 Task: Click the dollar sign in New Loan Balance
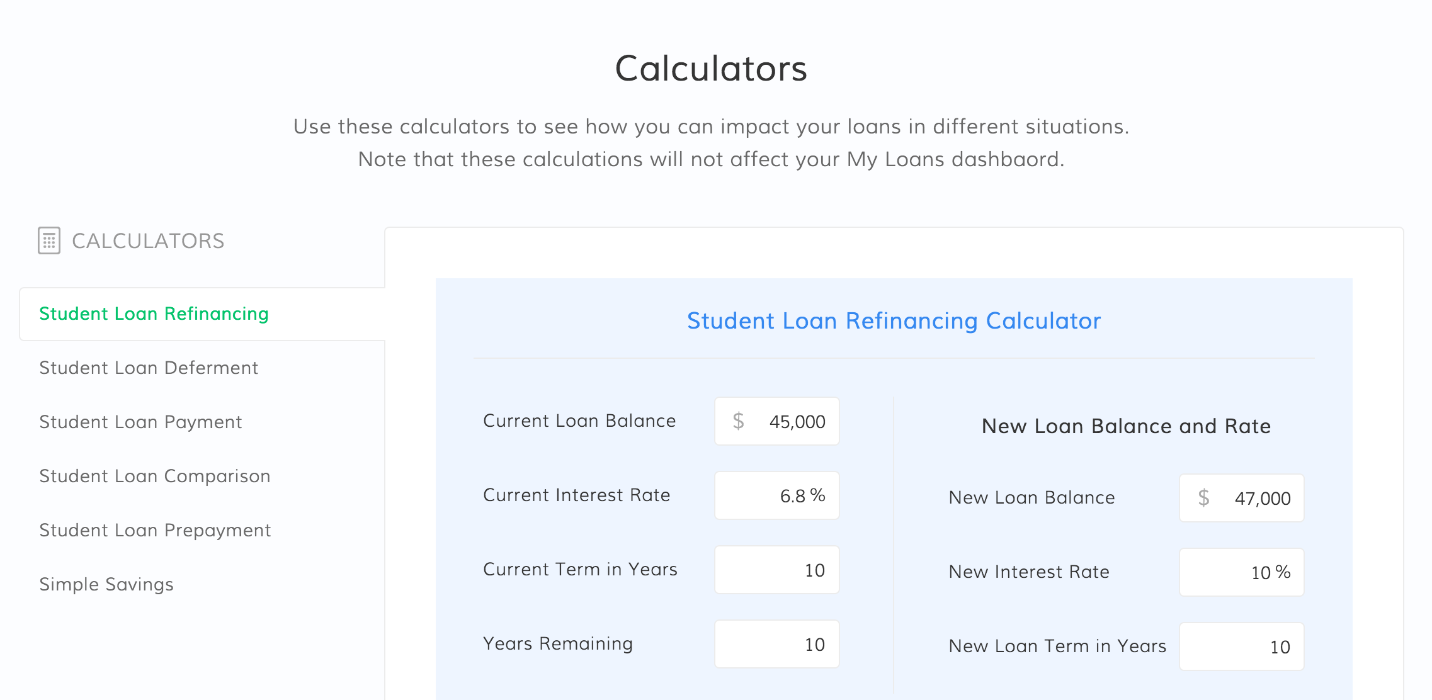coord(1203,498)
